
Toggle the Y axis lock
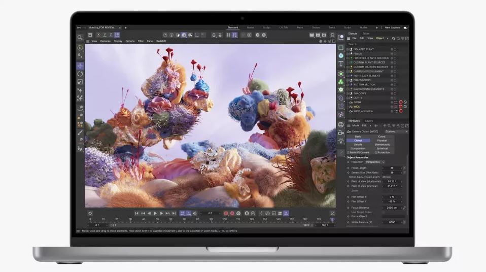pyautogui.click(x=105, y=35)
